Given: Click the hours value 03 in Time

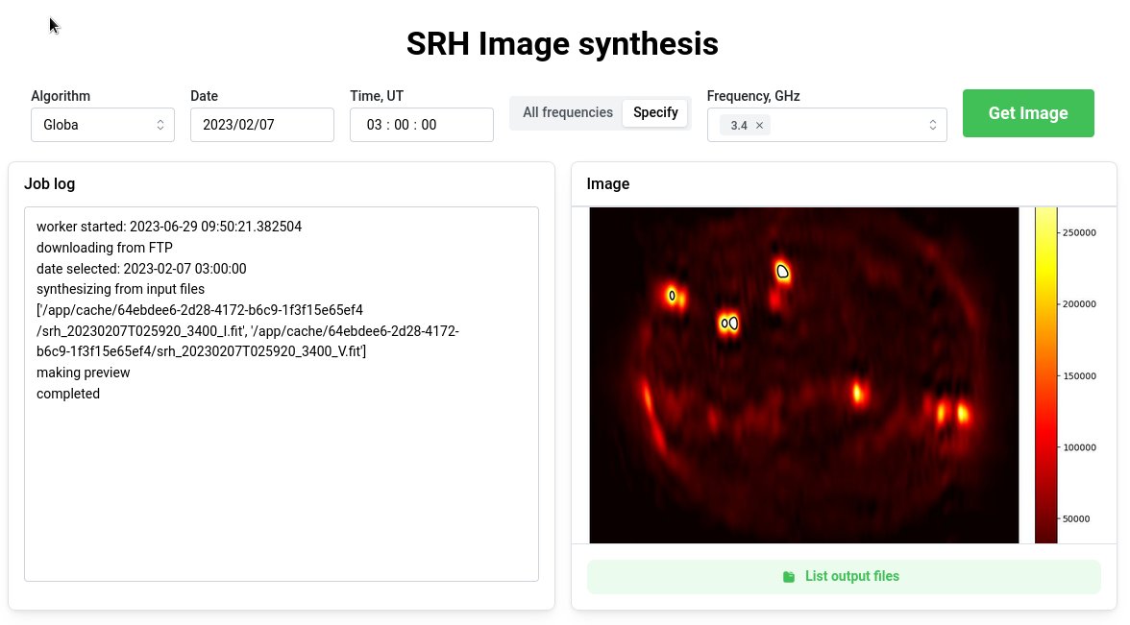Looking at the screenshot, I should pos(374,125).
